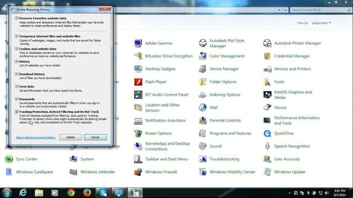Open Indexing Options icon

(x=202, y=95)
